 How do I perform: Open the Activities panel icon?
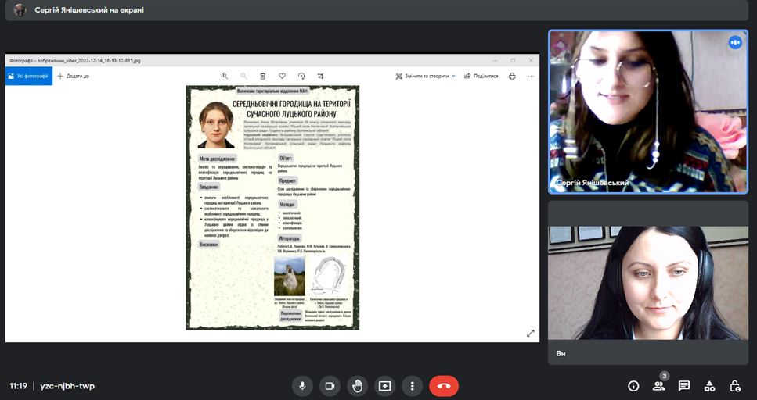(709, 386)
